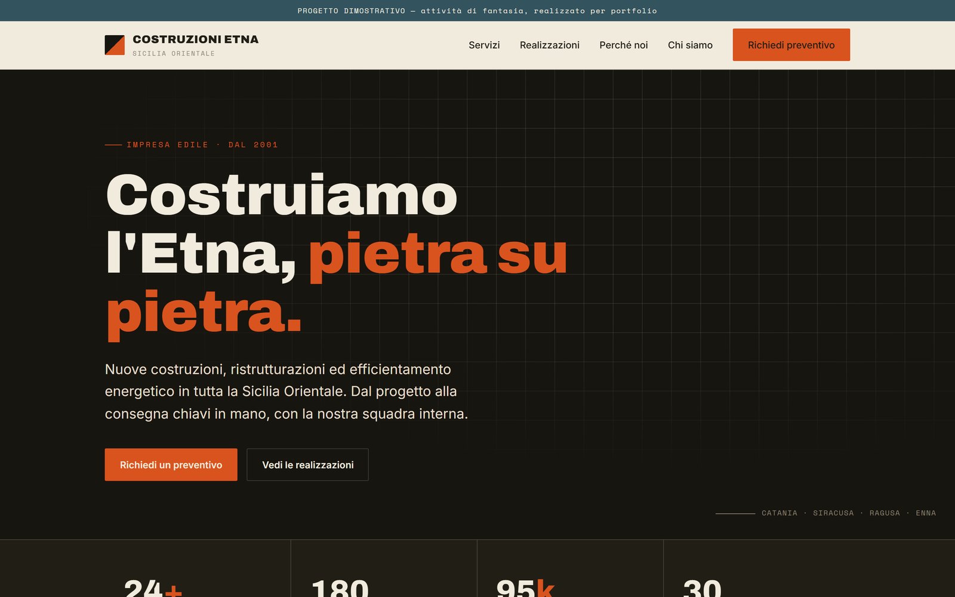This screenshot has height=597, width=955.
Task: Click the Richiedi preventivo header button
Action: pyautogui.click(x=791, y=45)
